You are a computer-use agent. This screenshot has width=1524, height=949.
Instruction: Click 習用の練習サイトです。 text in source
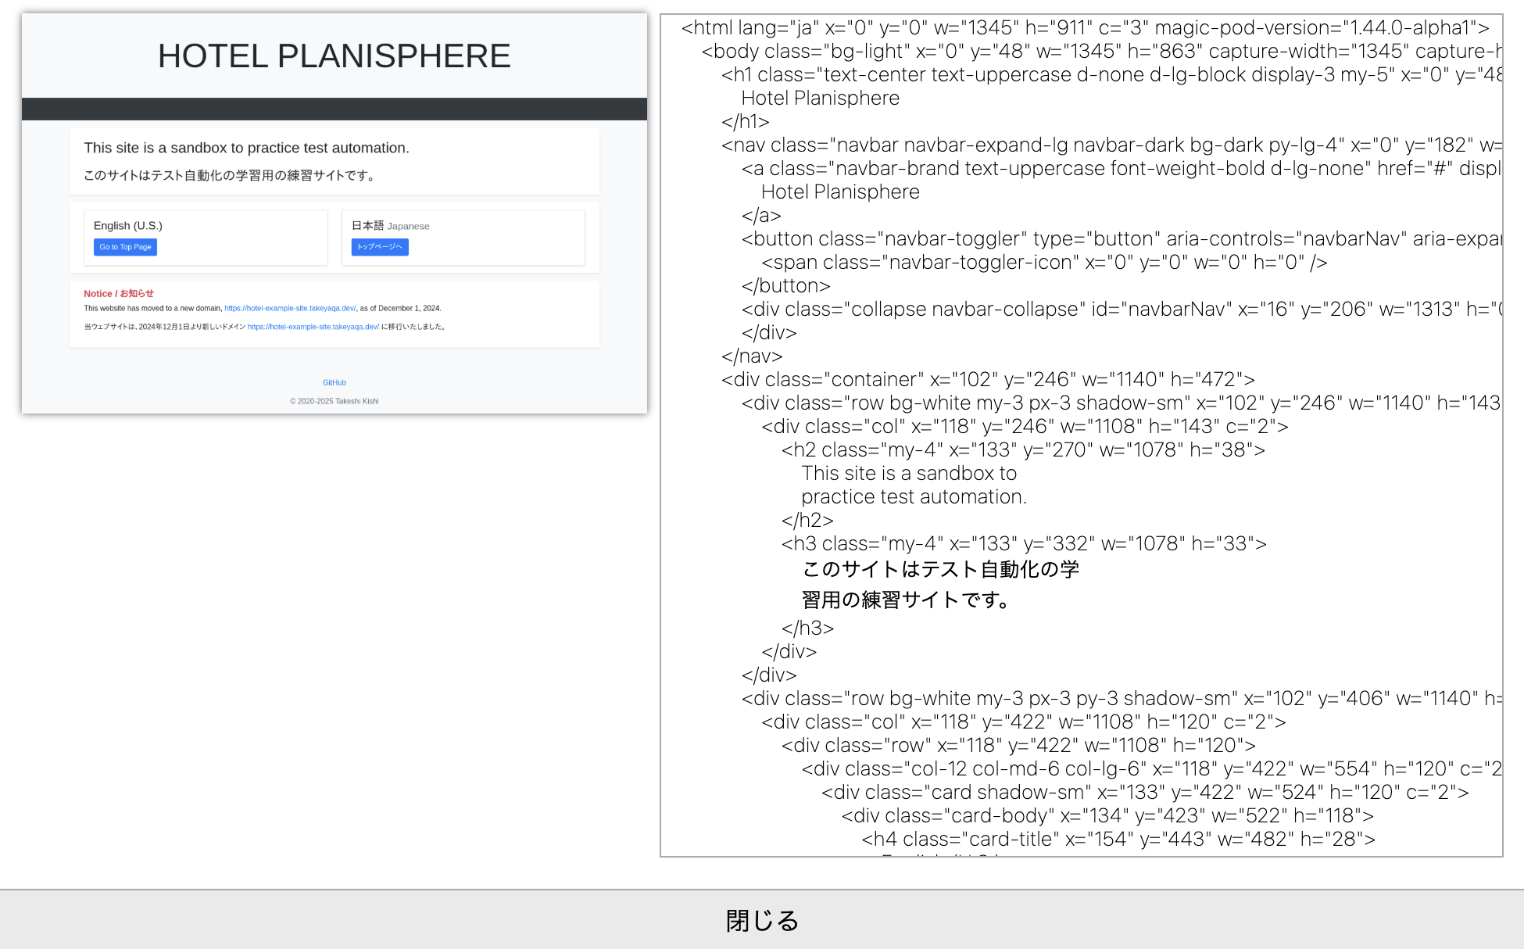point(907,600)
